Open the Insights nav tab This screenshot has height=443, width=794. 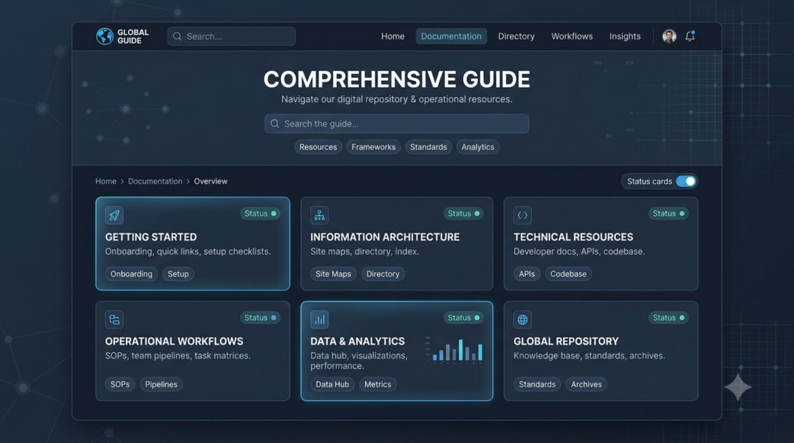(x=625, y=37)
